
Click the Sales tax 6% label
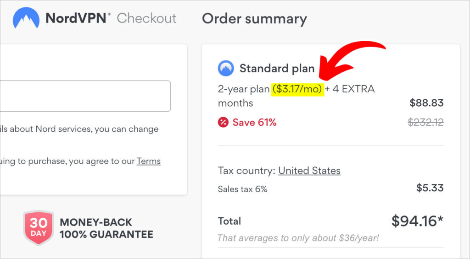pyautogui.click(x=242, y=189)
